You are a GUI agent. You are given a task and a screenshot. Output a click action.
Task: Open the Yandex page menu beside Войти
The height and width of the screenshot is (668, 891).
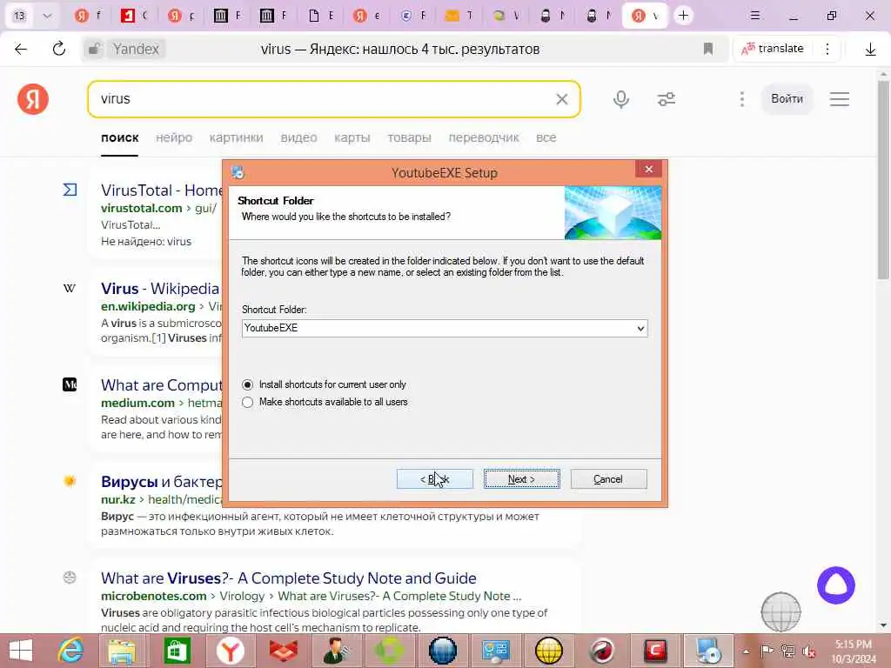pos(840,99)
